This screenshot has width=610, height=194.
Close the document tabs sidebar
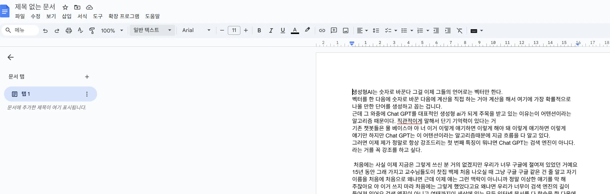[x=11, y=57]
